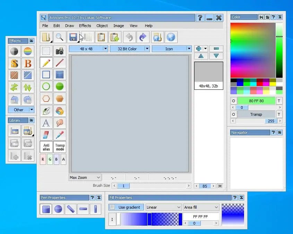The height and width of the screenshot is (234, 293).
Task: Select the Line tool
Action: [60, 63]
